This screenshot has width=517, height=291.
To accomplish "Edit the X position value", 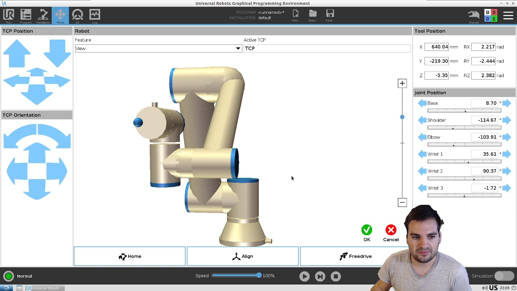I will click(437, 47).
